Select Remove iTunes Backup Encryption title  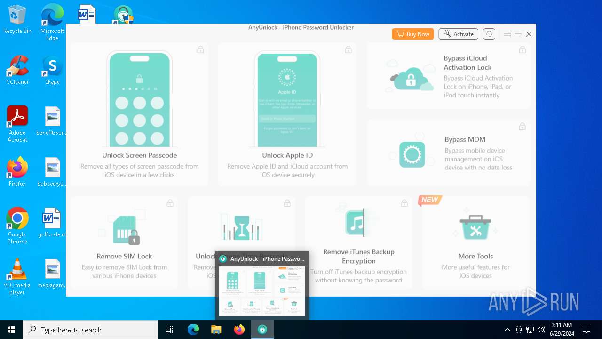[x=359, y=256]
